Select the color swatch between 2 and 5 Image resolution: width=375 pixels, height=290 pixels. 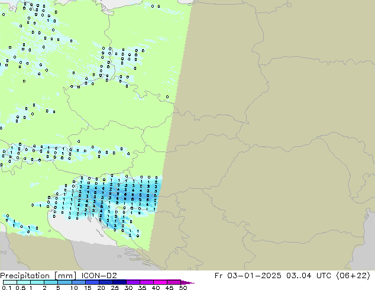pos(51,282)
